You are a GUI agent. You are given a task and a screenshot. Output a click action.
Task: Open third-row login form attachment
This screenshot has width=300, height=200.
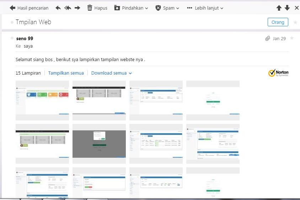pos(213,183)
